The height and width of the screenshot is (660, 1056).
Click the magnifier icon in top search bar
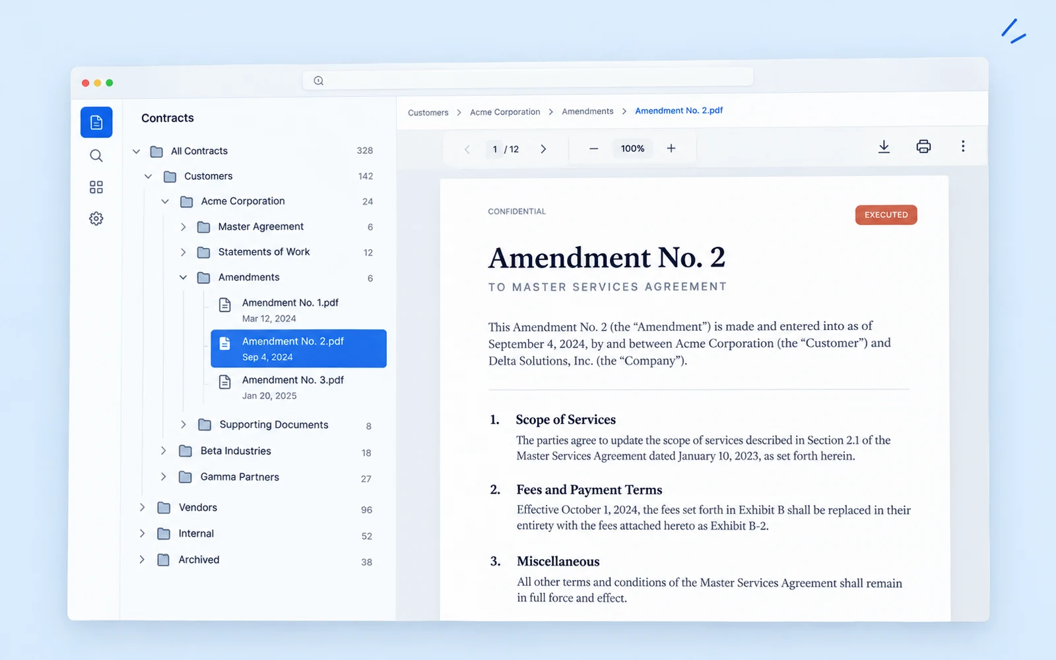point(319,81)
